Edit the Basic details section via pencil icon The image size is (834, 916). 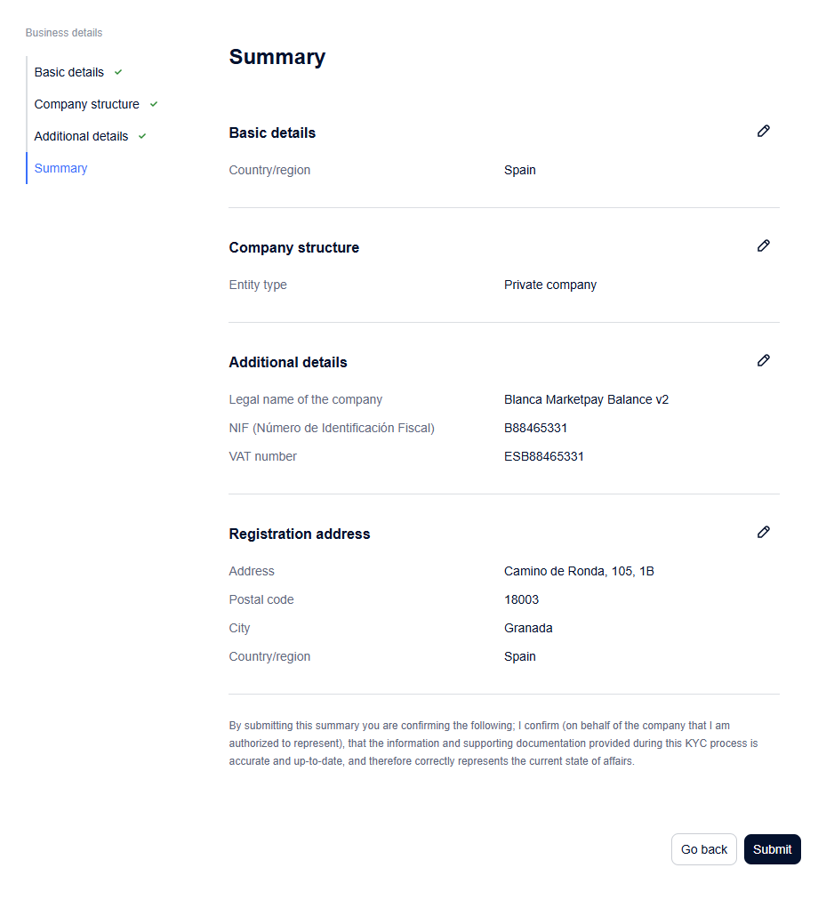764,131
